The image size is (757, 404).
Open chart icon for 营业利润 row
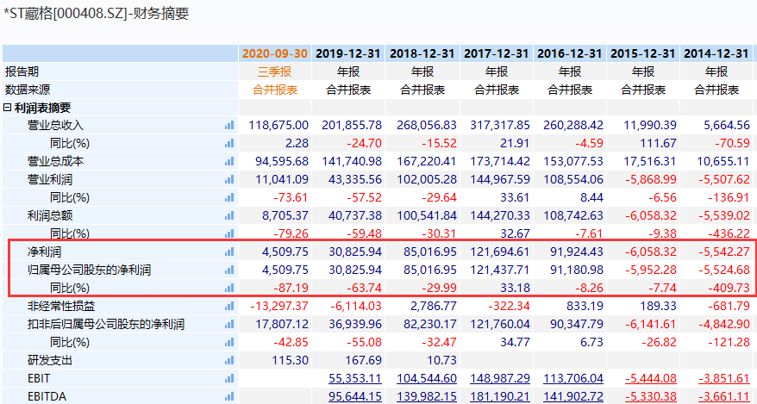tap(229, 180)
